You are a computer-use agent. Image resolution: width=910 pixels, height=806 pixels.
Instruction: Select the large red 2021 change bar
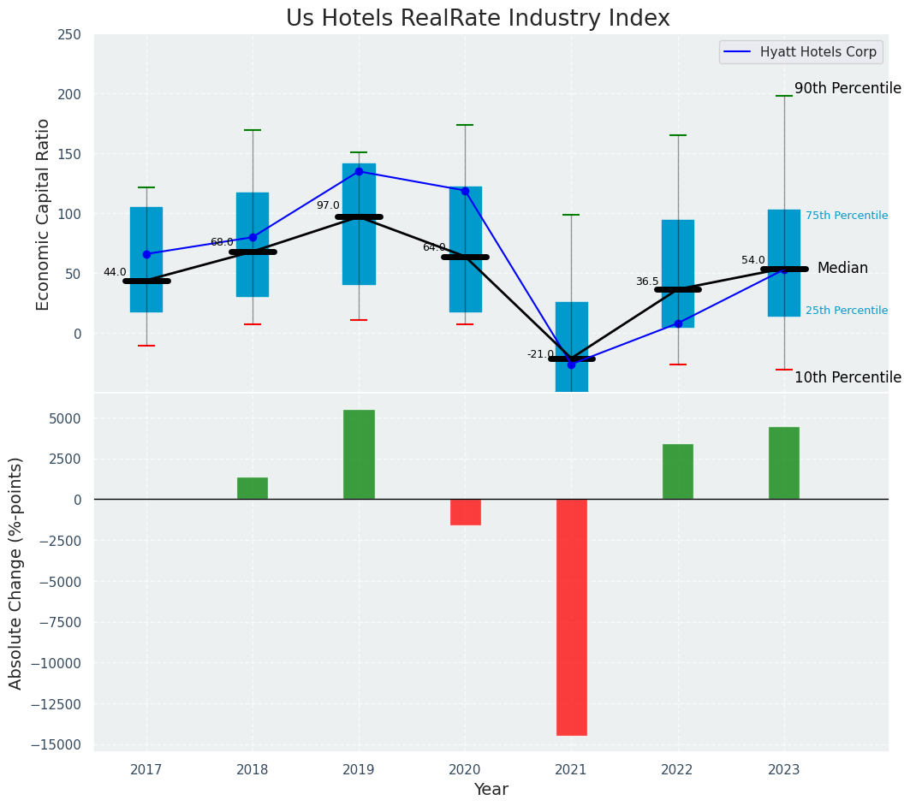click(571, 616)
